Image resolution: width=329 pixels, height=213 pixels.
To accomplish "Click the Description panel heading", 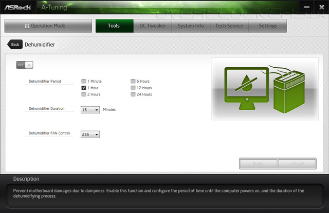I will 26,179.
